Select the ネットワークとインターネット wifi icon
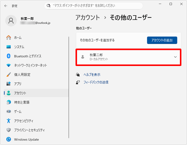This screenshot has height=145, width=187. (9, 65)
